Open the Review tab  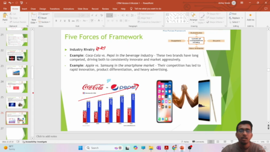coord(105,8)
